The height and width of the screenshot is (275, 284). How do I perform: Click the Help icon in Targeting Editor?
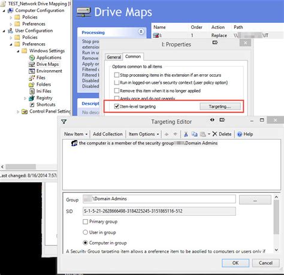point(240,134)
